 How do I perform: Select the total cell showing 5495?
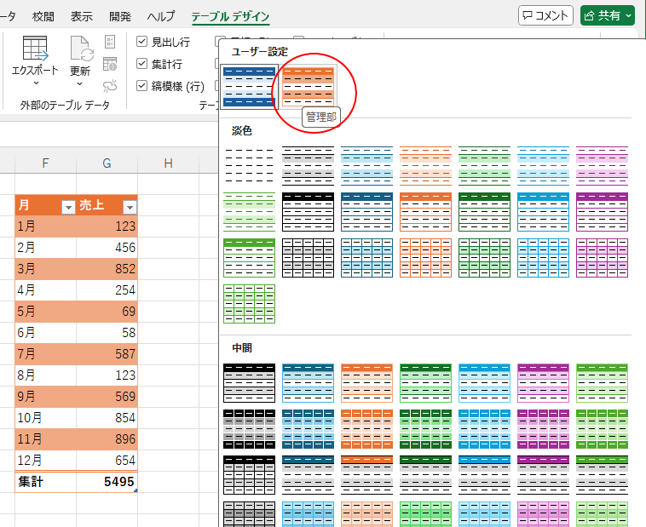click(107, 482)
